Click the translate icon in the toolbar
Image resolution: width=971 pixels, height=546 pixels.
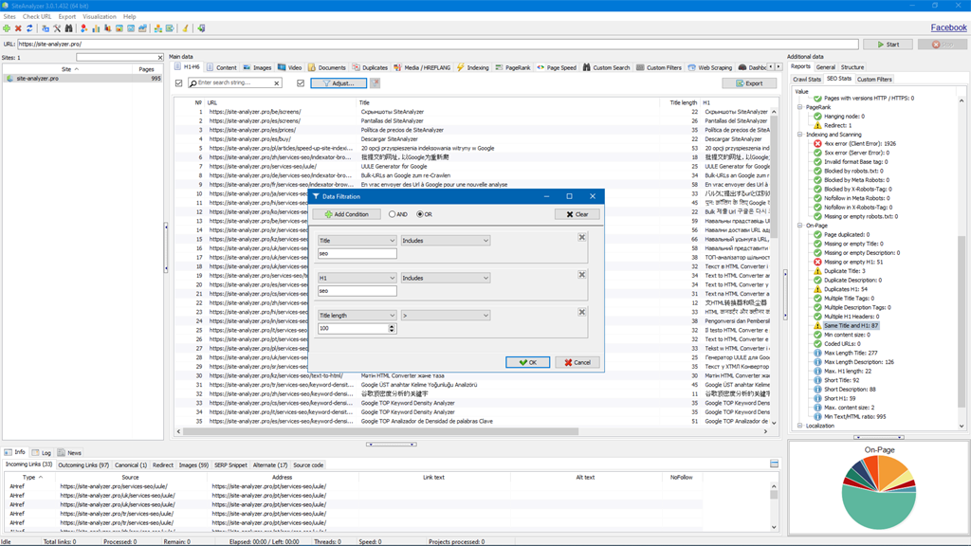point(46,28)
